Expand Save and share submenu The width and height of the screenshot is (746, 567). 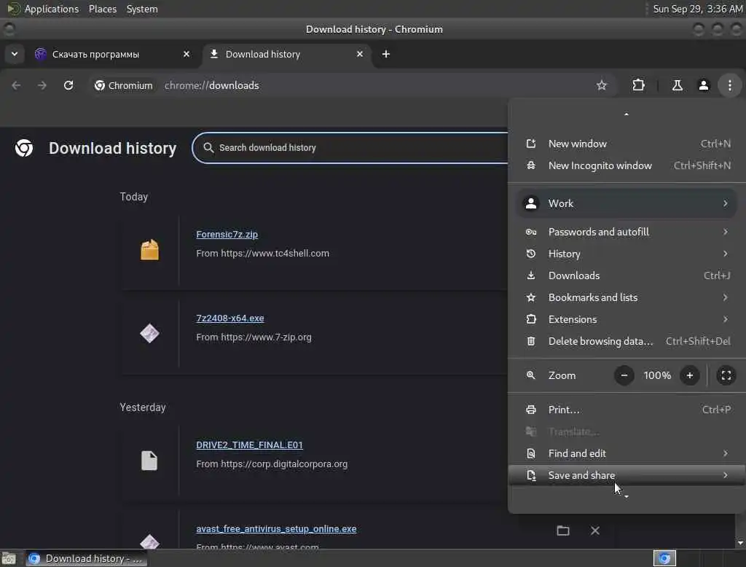point(627,475)
